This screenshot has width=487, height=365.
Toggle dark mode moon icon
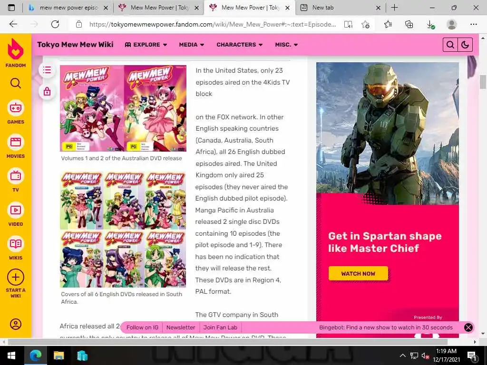465,45
